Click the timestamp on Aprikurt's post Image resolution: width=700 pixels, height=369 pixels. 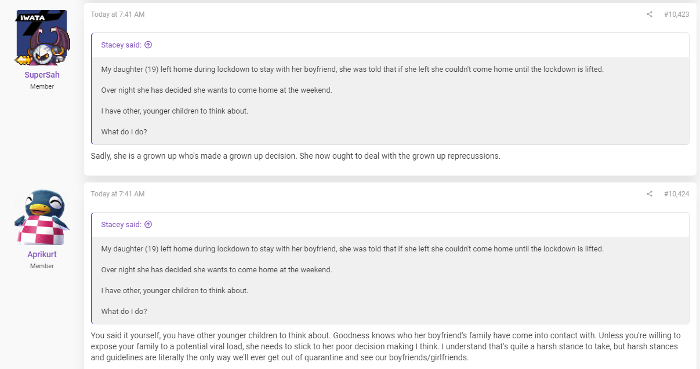pyautogui.click(x=118, y=194)
